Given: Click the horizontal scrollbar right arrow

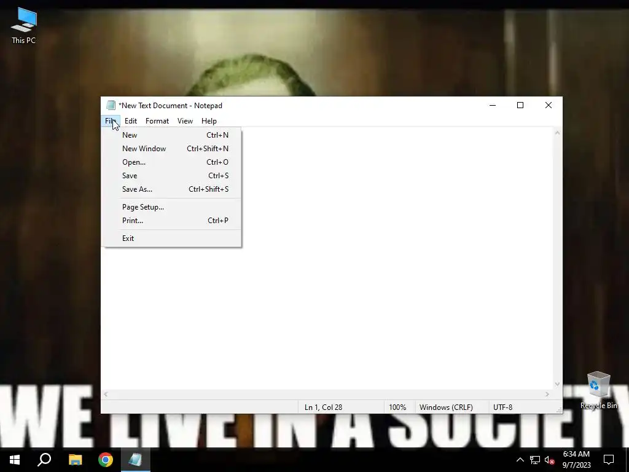Looking at the screenshot, I should click(x=547, y=395).
